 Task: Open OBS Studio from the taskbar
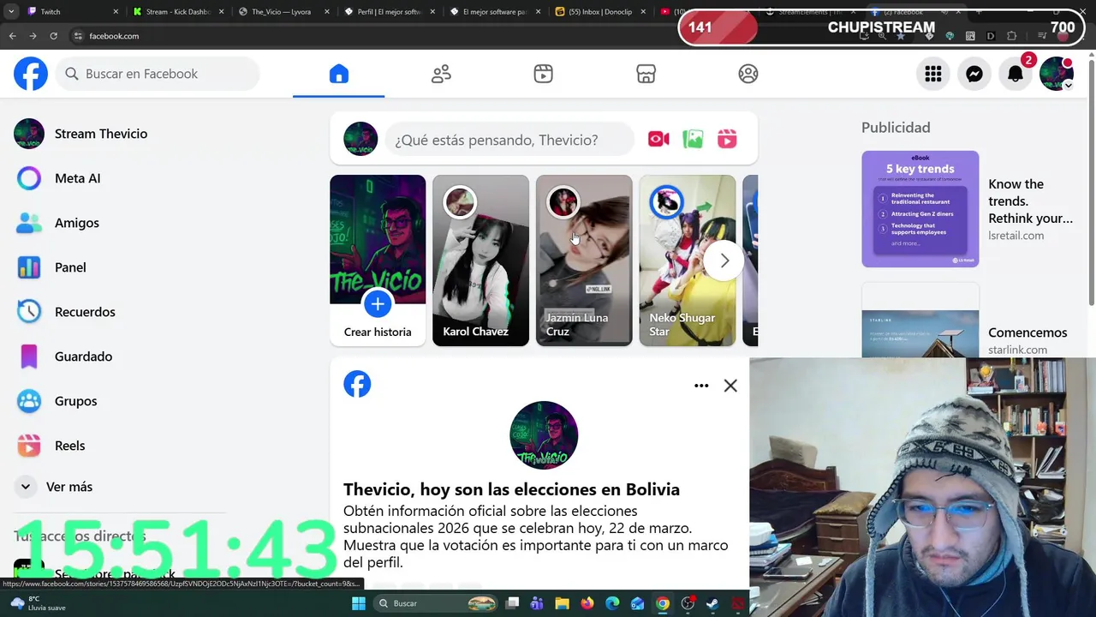point(688,603)
